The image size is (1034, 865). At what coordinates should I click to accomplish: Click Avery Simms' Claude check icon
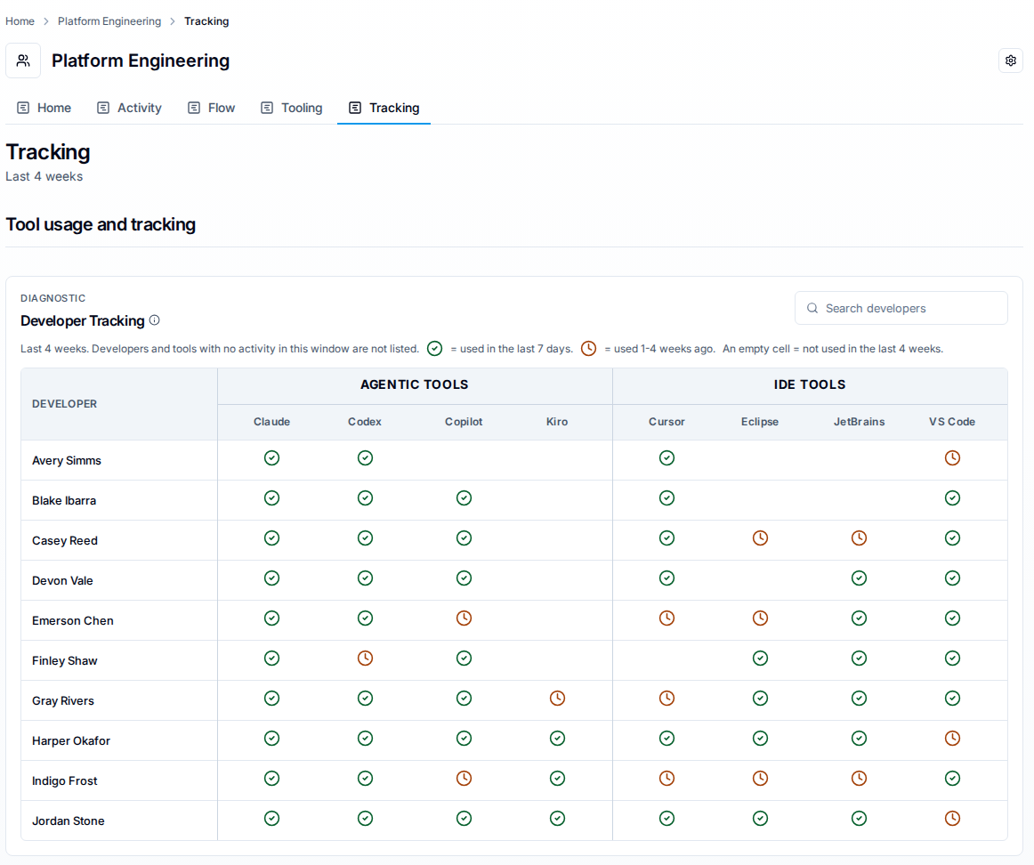pos(271,458)
